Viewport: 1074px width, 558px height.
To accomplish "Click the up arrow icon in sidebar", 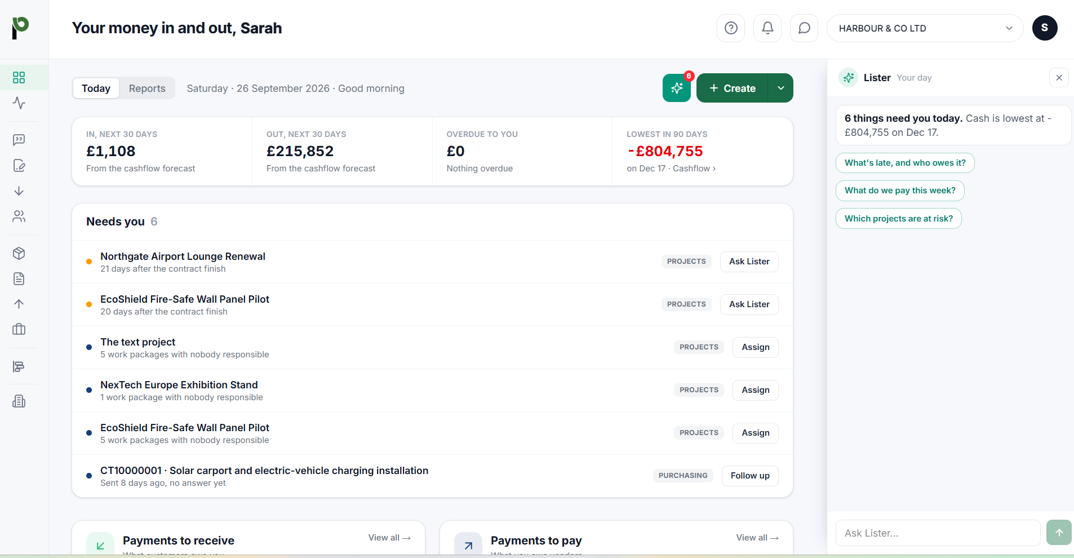I will [x=19, y=304].
